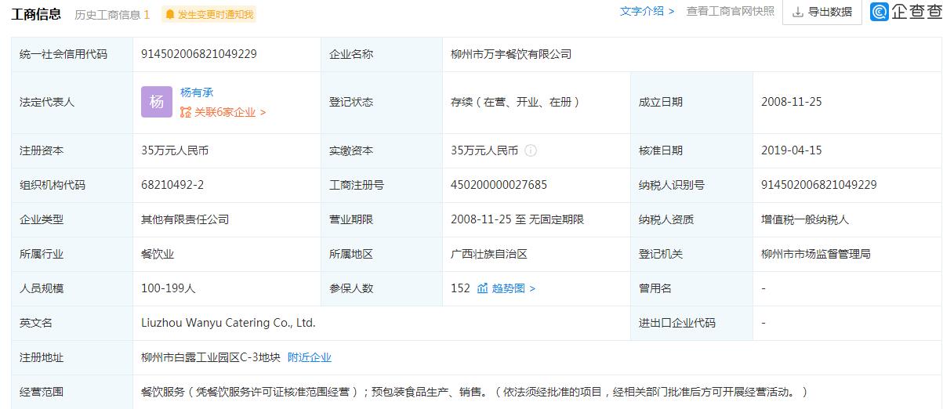Click taxpayer qualification 增值税一般纳税人

pos(805,219)
